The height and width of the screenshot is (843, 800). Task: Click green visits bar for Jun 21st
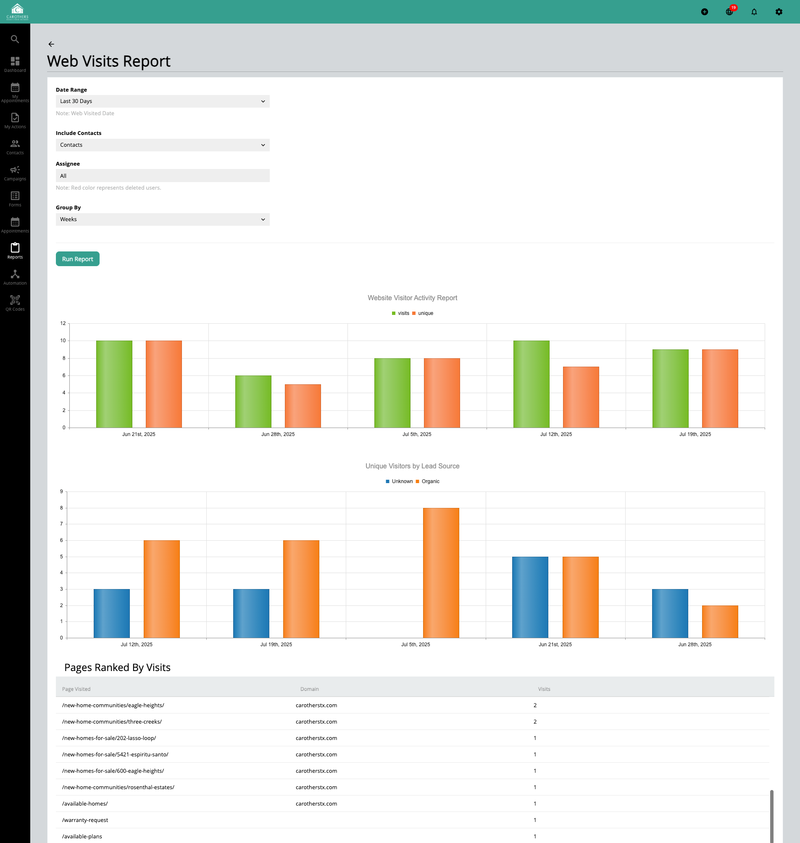click(x=114, y=384)
